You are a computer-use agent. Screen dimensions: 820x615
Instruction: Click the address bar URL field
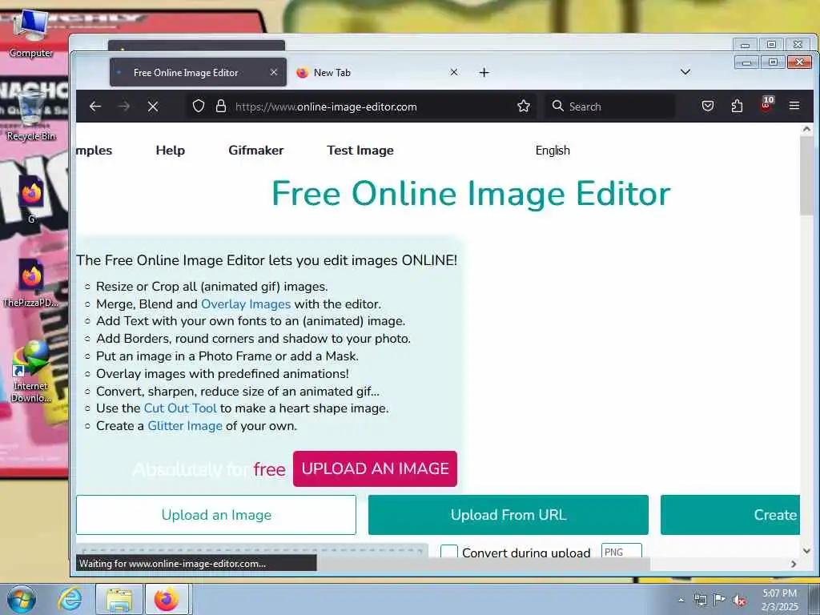361,107
